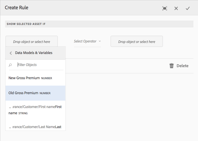Screen dimensions: 198x141
Task: Click the Create Rule dialog title
Action: (17, 8)
